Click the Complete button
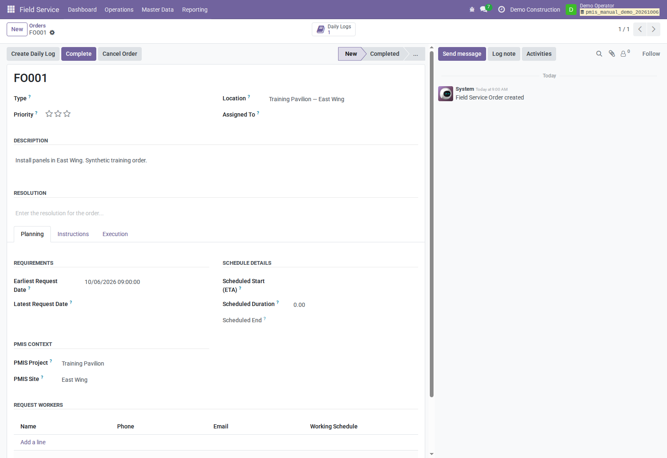This screenshot has height=458, width=667. pyautogui.click(x=79, y=54)
